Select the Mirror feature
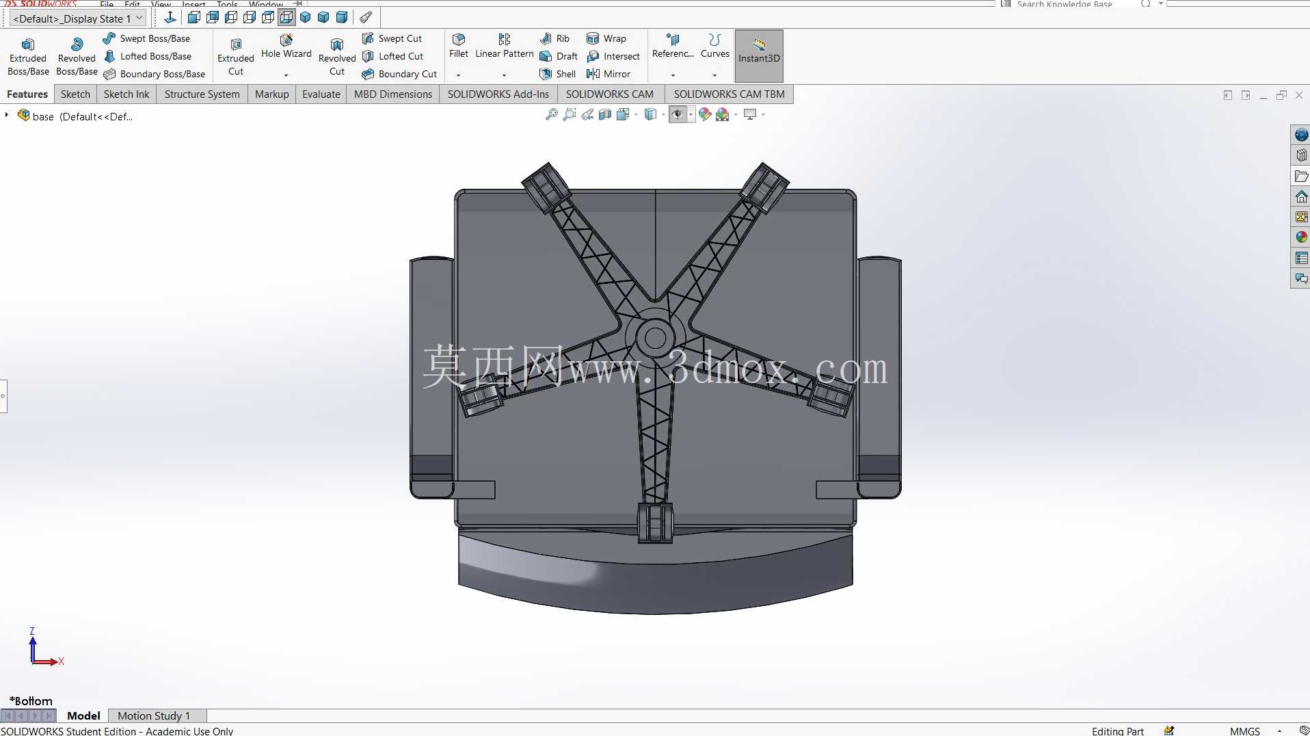The image size is (1310, 736). [609, 74]
